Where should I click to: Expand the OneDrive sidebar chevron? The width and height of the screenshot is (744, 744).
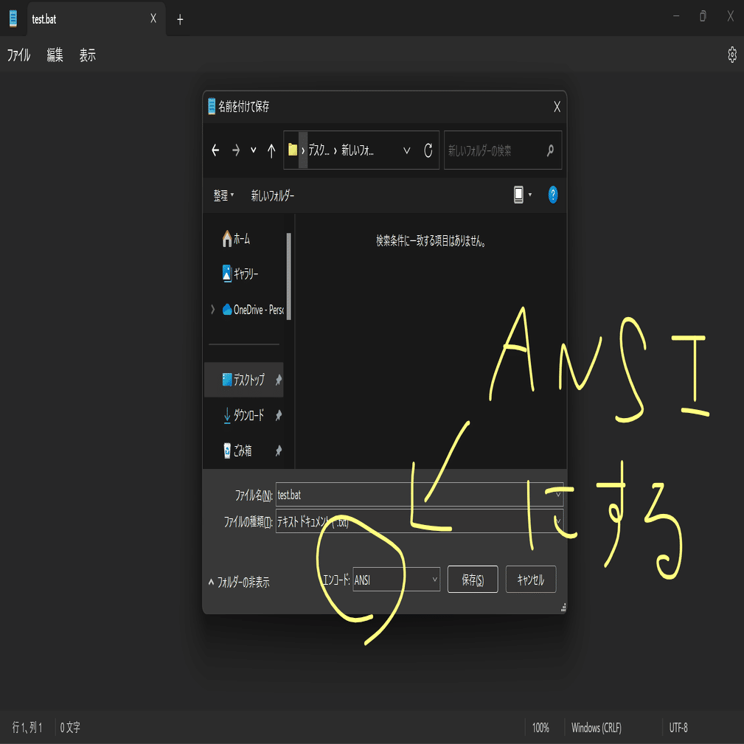click(x=212, y=309)
